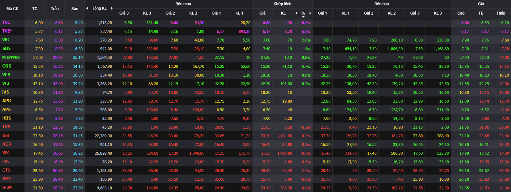This screenshot has height=192, width=511.
Task: Click the Trần column header
Action: pyautogui.click(x=54, y=8)
